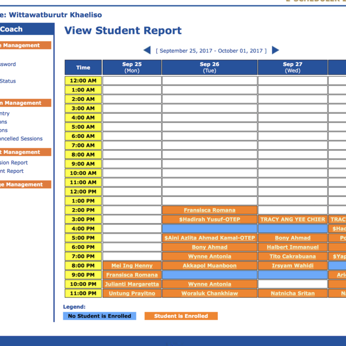Viewport: 346px width, 346px height.
Task: Open Fransisca Romana 9:00 PM Monday session
Action: click(x=132, y=275)
